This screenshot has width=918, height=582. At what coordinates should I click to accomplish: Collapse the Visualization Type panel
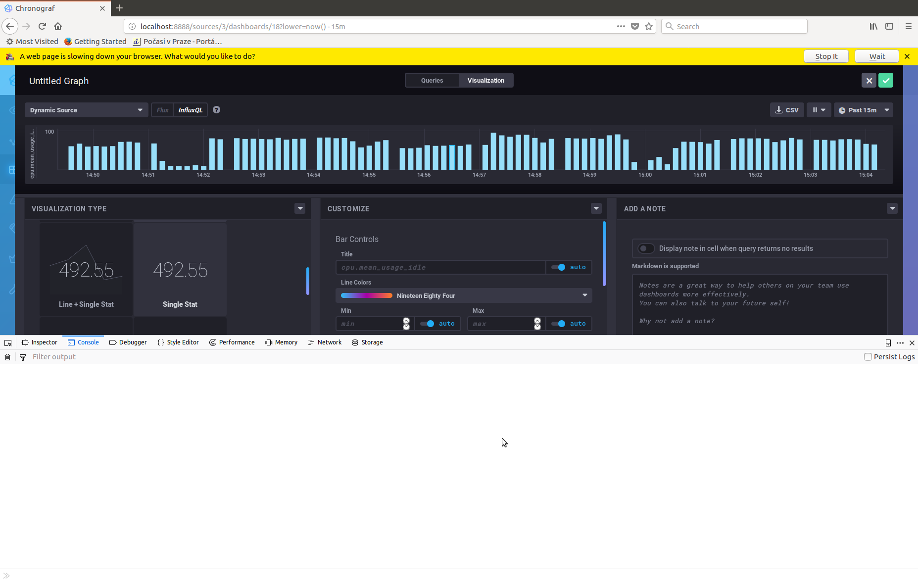tap(300, 208)
